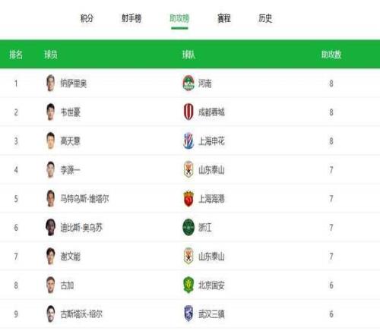The image size is (380, 334).
Task: Click the 上海海港 team logo
Action: [188, 199]
